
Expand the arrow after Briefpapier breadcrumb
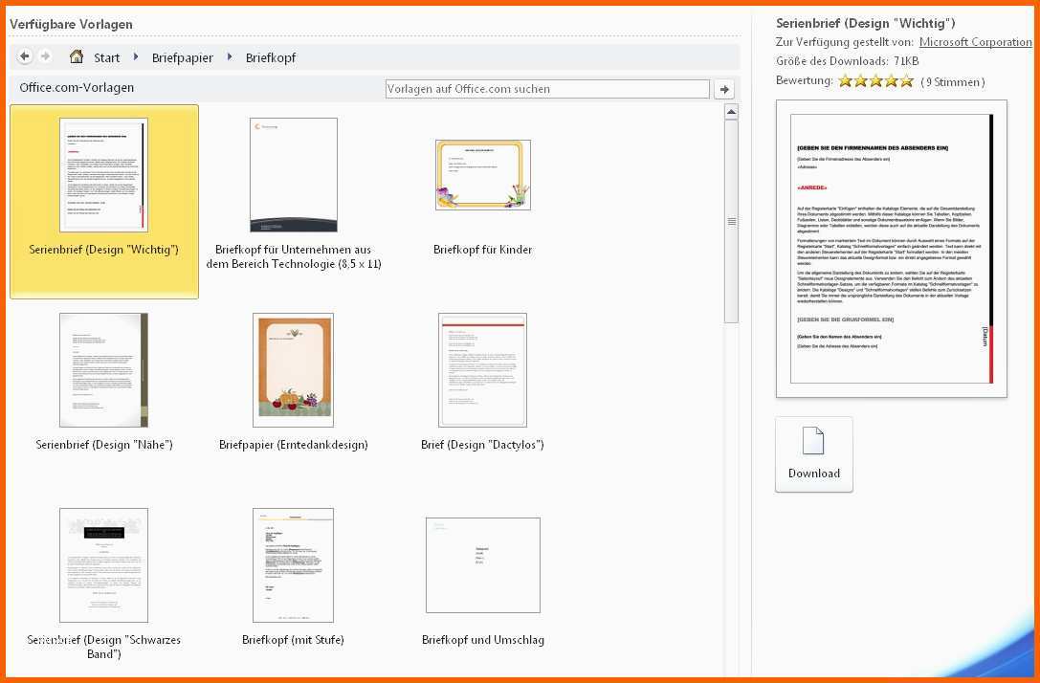pos(230,57)
